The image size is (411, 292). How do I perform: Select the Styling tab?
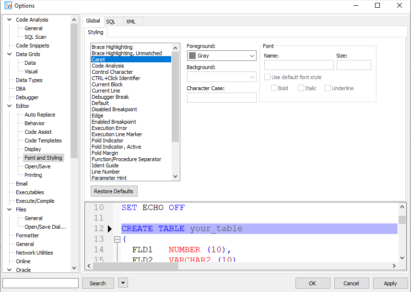[x=95, y=32]
